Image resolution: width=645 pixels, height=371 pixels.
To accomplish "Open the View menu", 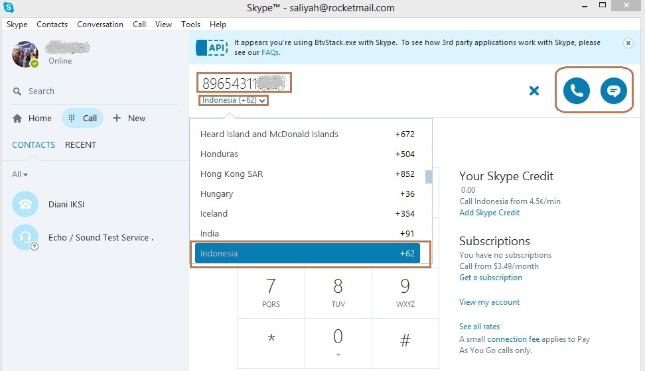I will click(163, 25).
